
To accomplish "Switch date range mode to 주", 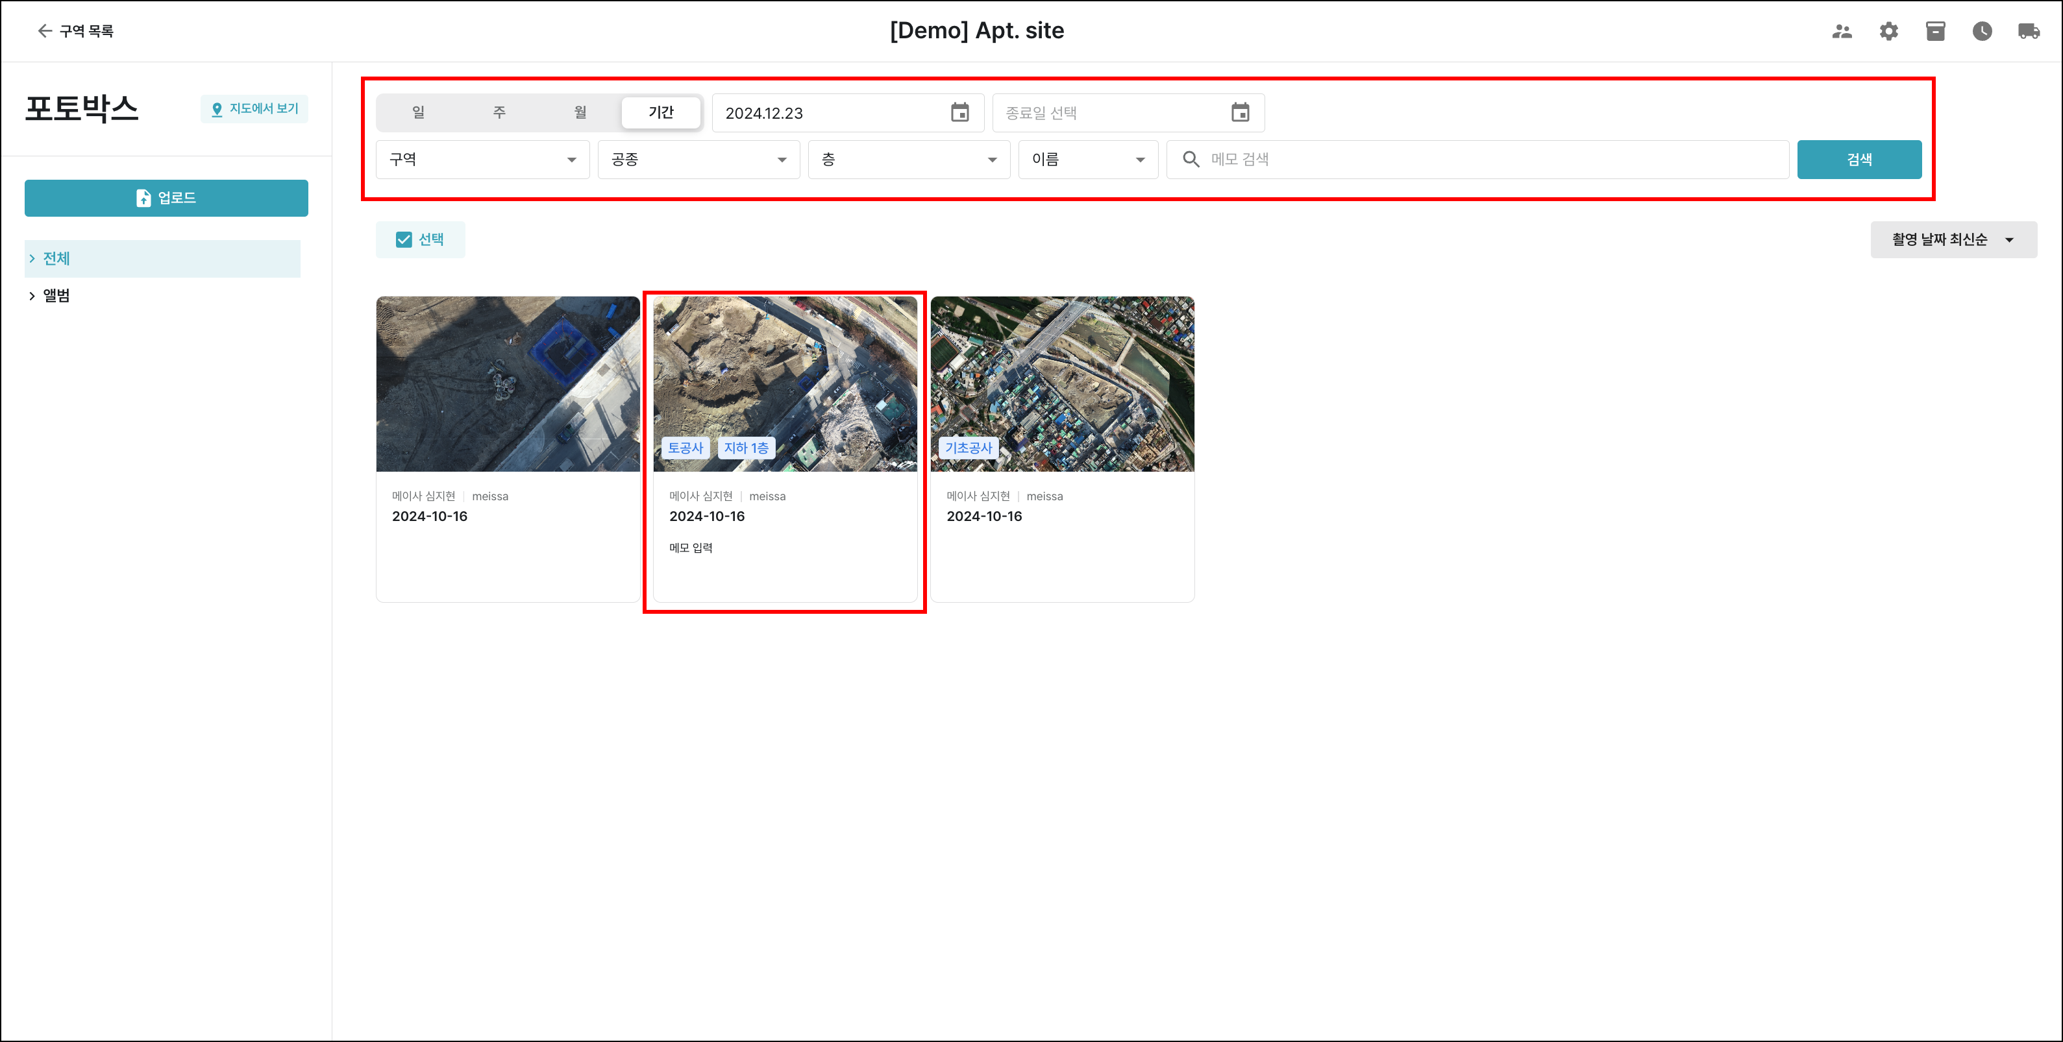I will coord(499,112).
